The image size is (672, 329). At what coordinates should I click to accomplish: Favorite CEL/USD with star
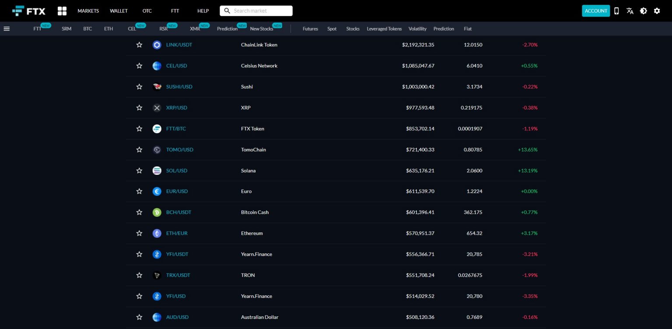coord(139,66)
